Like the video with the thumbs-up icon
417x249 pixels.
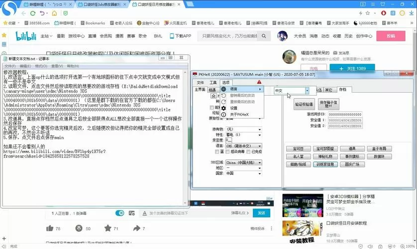coord(50,228)
